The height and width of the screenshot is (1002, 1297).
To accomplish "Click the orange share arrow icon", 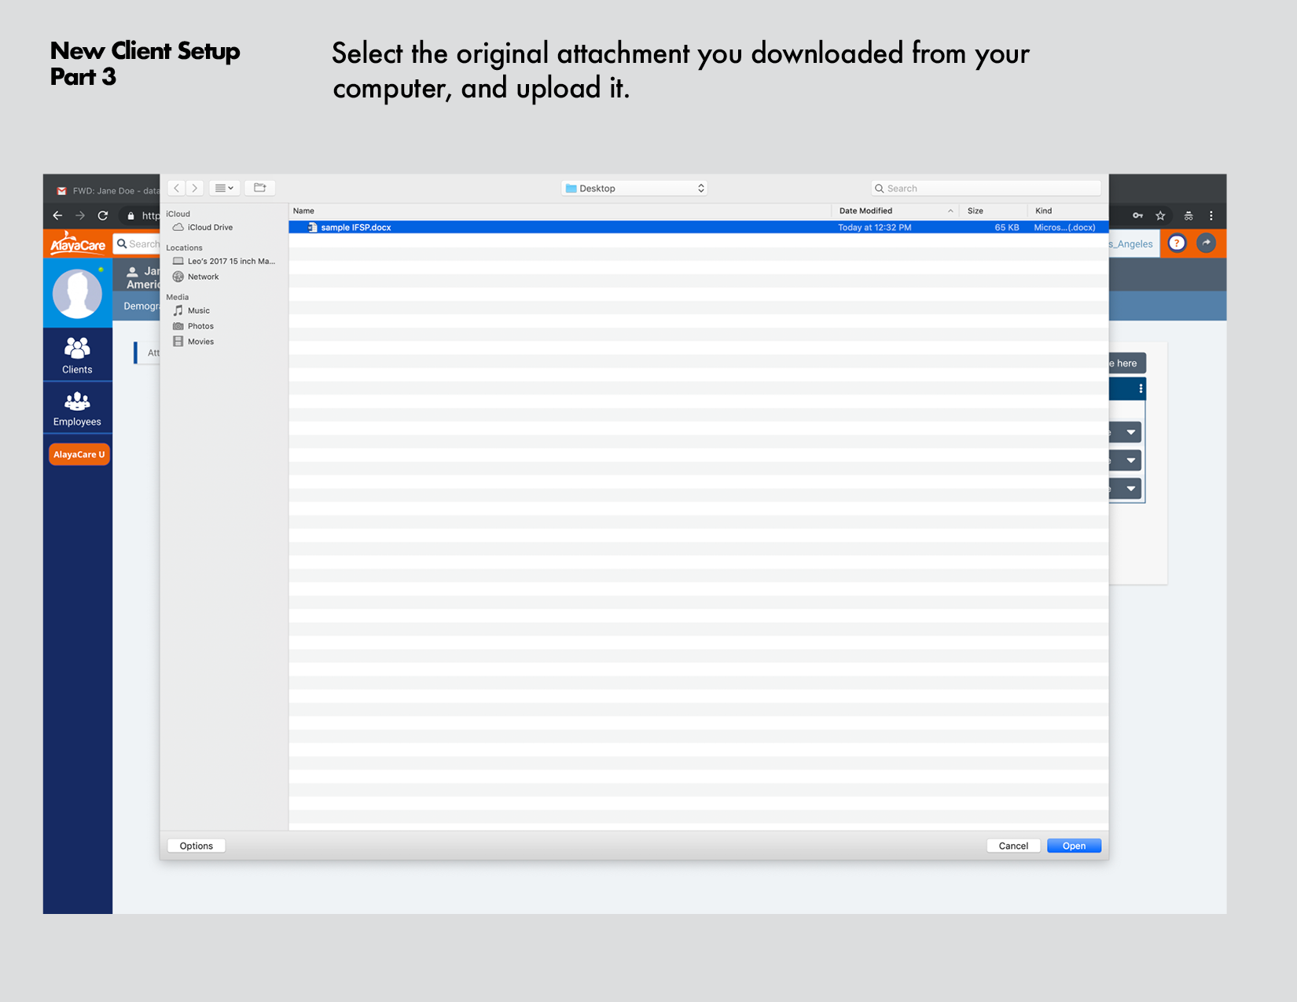I will click(x=1205, y=244).
